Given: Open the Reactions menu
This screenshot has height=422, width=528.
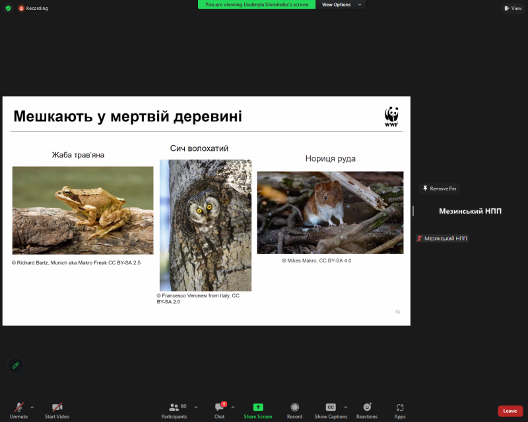Looking at the screenshot, I should [x=367, y=407].
